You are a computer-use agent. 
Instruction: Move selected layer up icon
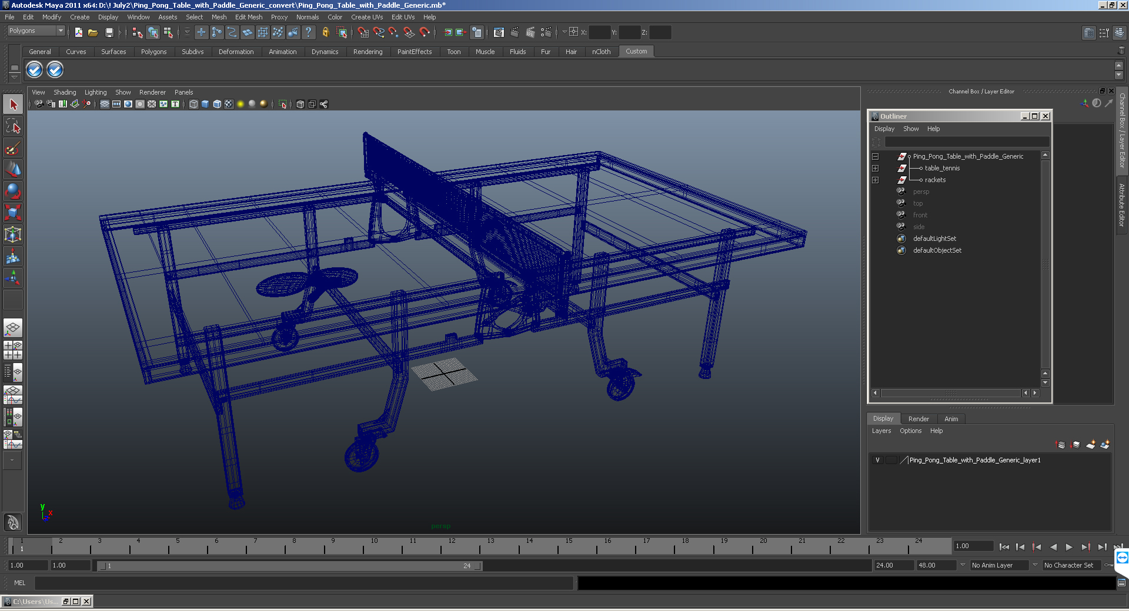pos(1061,445)
